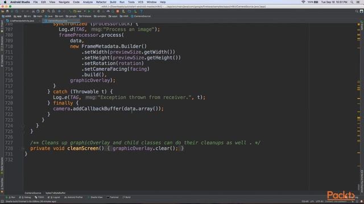Open the Analyze menu

pos(88,2)
